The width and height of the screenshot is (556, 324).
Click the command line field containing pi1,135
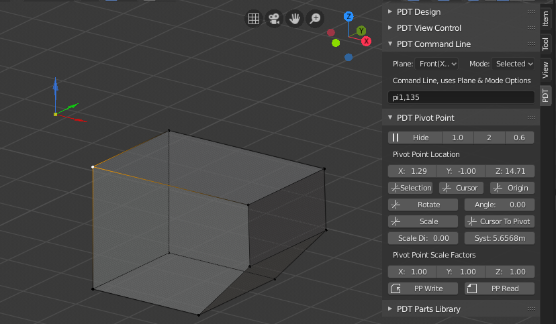coord(461,97)
